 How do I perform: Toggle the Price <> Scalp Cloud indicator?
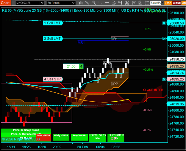pos(26,130)
